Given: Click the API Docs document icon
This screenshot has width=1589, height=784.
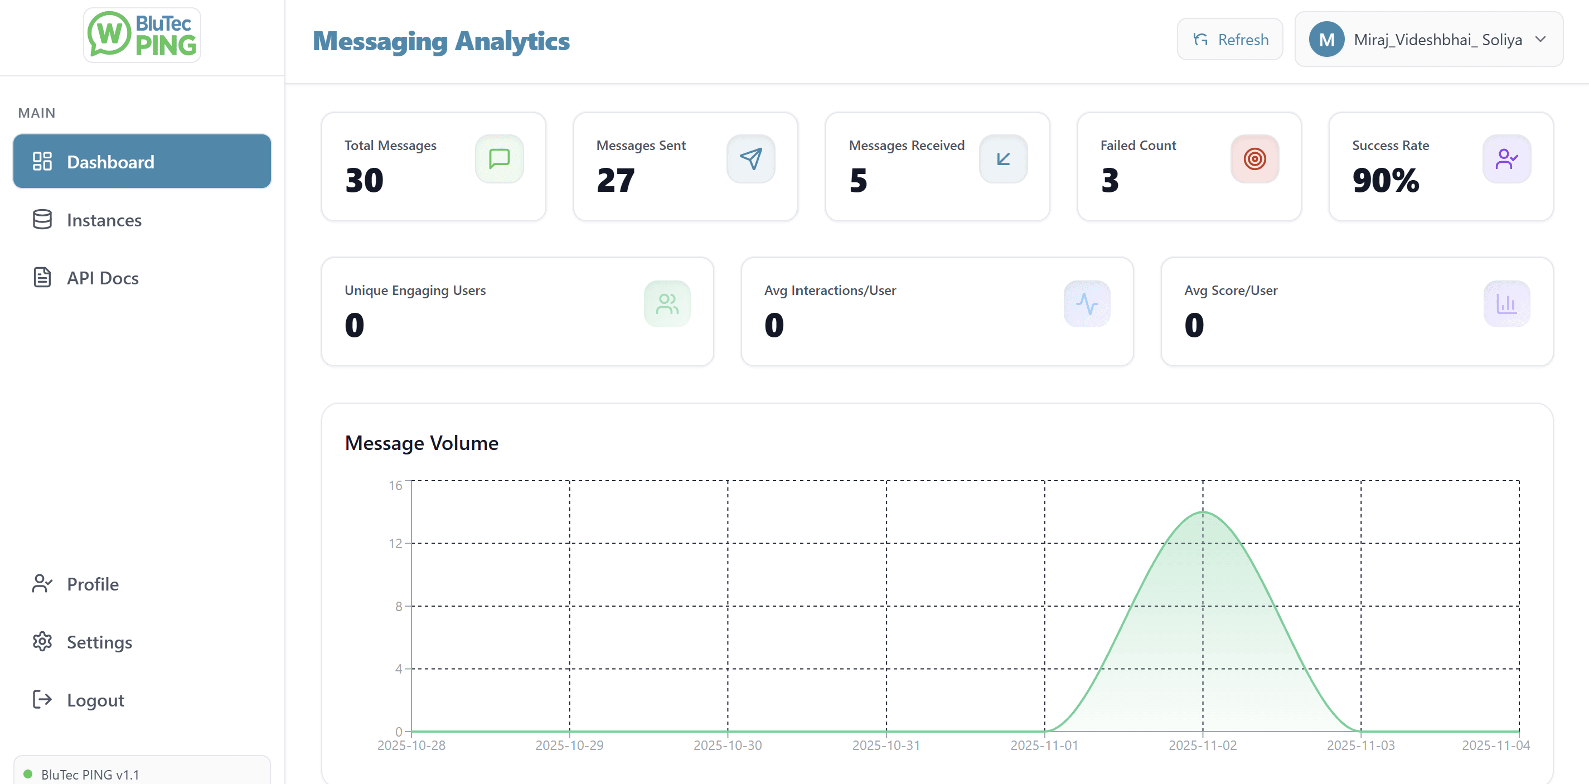Looking at the screenshot, I should pyautogui.click(x=42, y=278).
